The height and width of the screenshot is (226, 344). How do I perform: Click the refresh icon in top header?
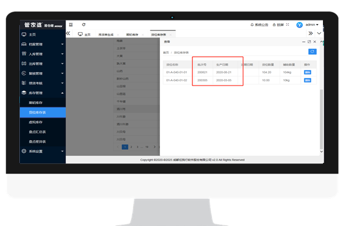point(84,25)
